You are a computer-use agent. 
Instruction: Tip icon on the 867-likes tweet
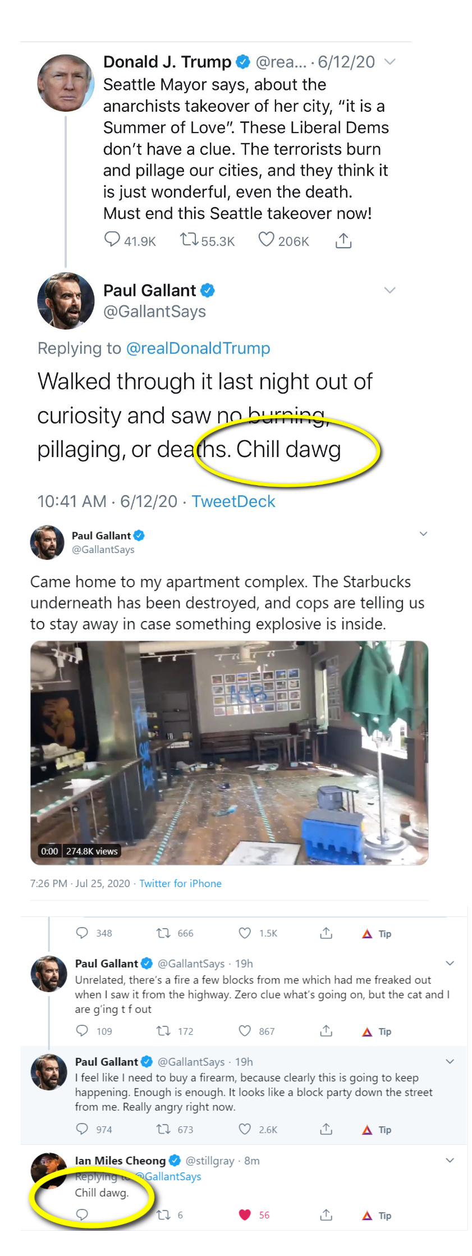[x=377, y=1031]
